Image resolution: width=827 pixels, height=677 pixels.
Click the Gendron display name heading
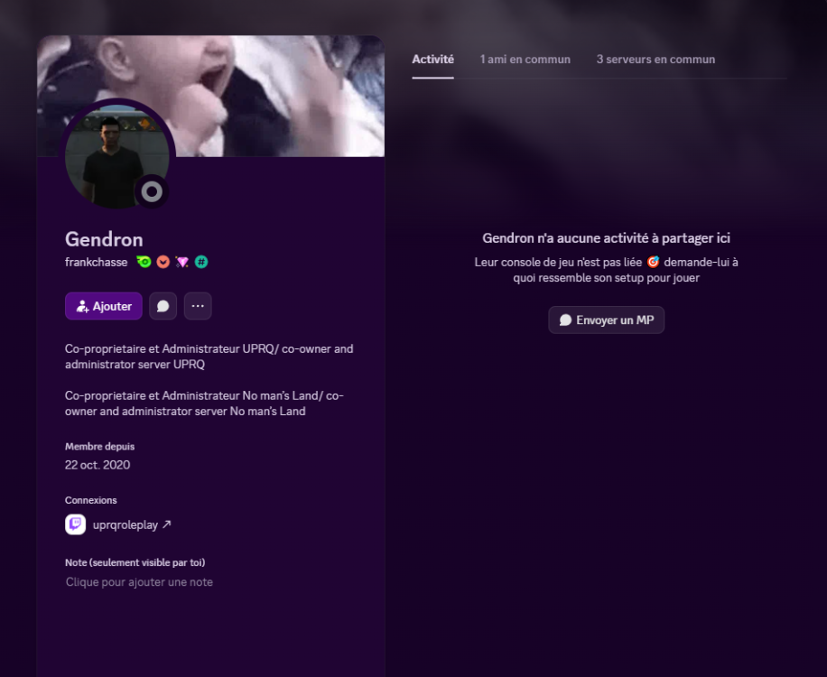coord(104,239)
